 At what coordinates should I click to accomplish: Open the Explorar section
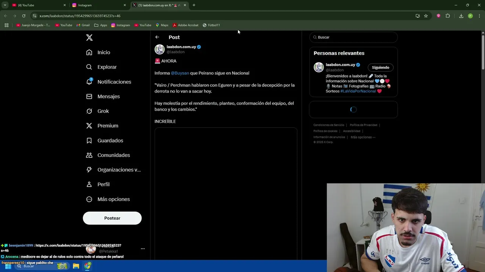pos(102,67)
